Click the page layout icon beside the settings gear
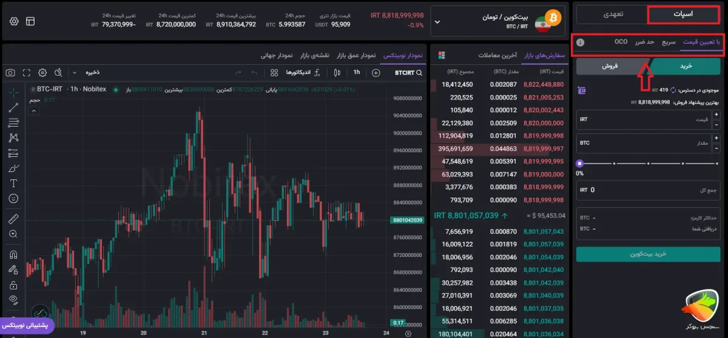The height and width of the screenshot is (338, 728). [30, 21]
